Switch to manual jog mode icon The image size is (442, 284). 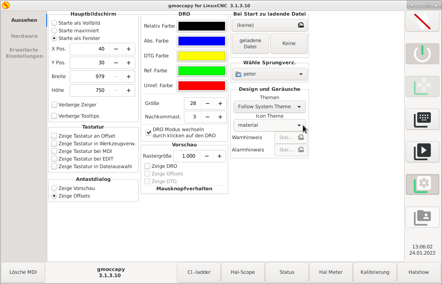[x=422, y=86]
